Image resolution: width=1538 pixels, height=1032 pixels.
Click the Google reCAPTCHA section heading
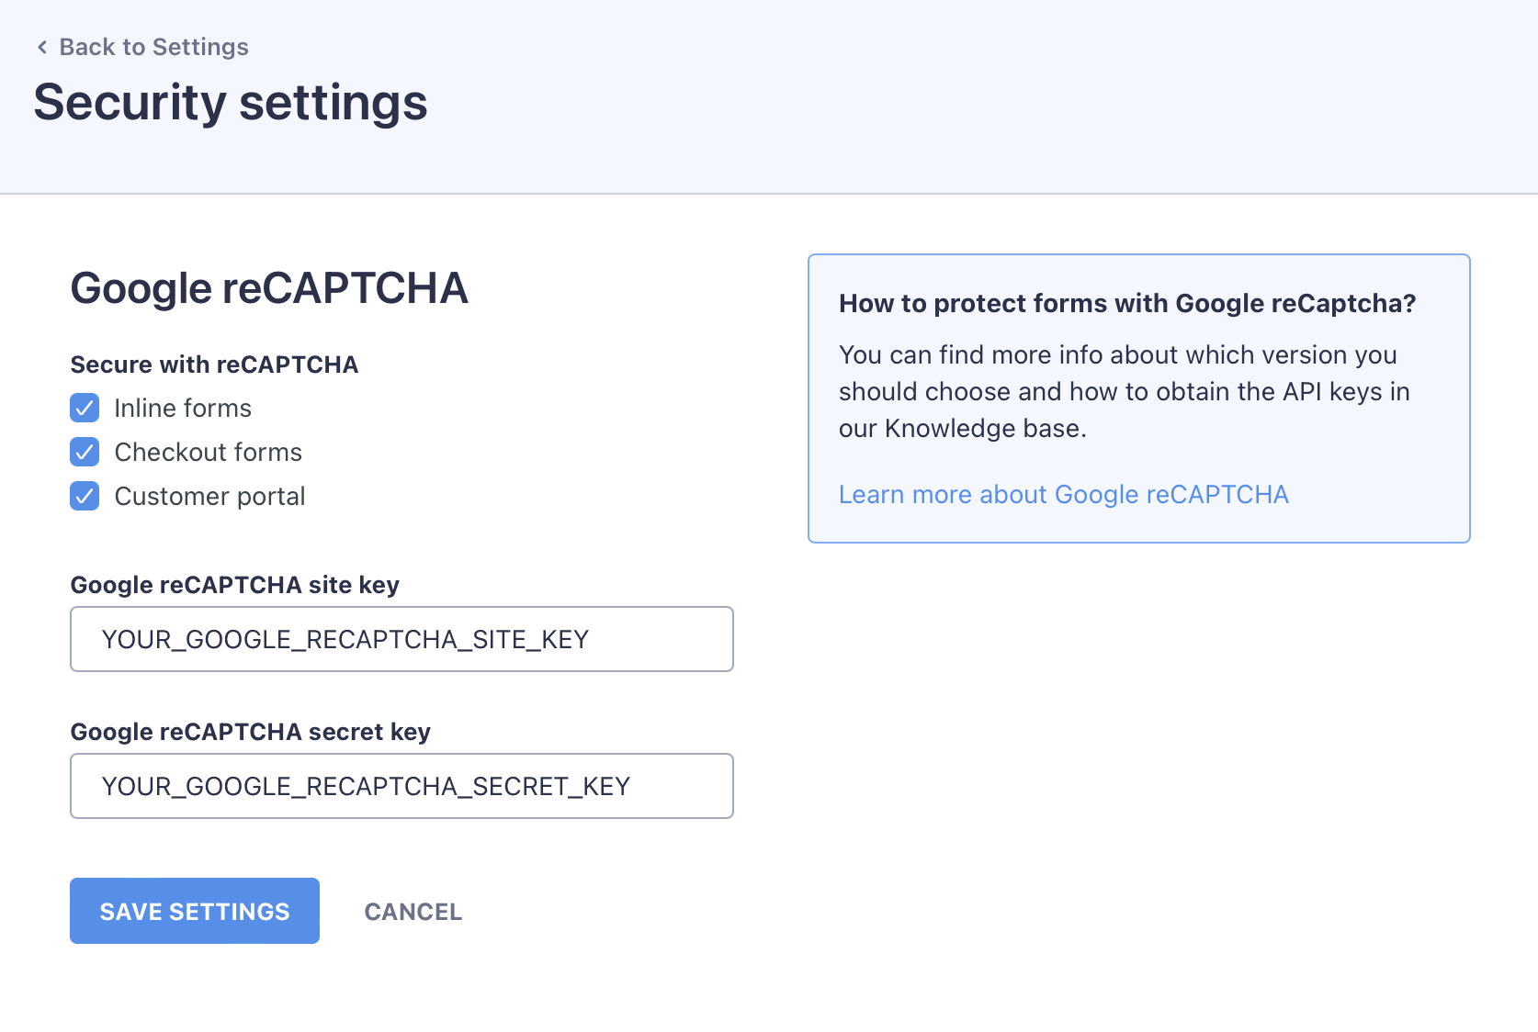(269, 288)
